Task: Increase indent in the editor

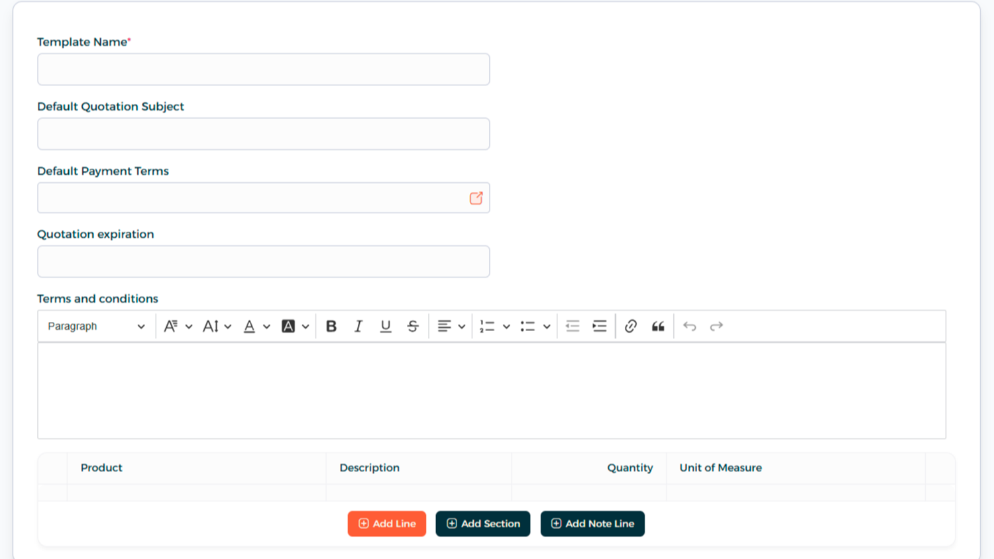Action: pyautogui.click(x=599, y=327)
